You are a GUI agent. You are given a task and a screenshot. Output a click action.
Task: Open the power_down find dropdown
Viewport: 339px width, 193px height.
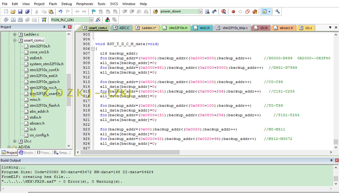pyautogui.click(x=200, y=12)
